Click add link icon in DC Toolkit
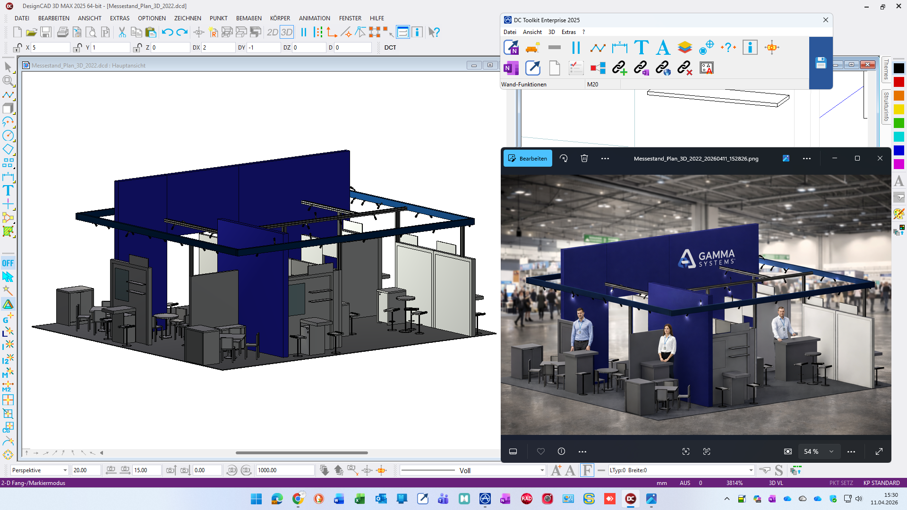This screenshot has width=907, height=510. (619, 68)
